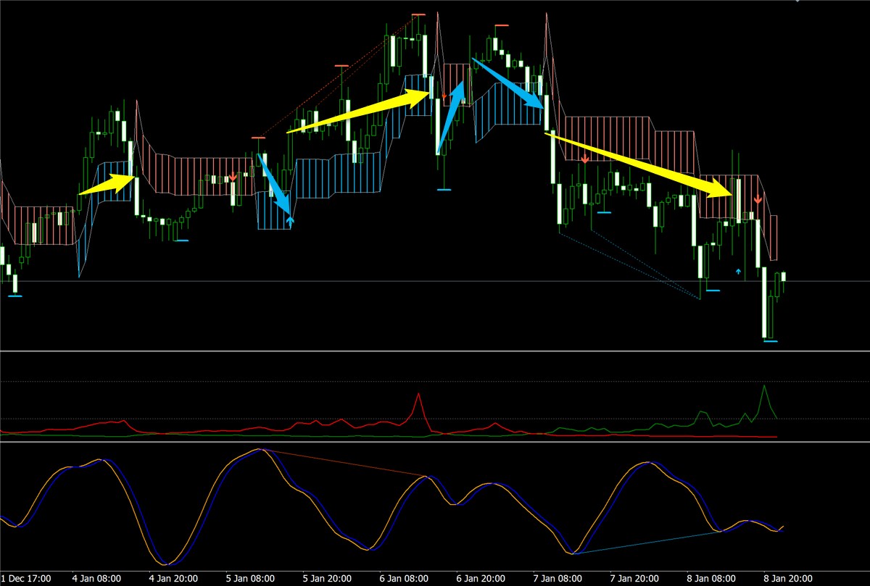The height and width of the screenshot is (586, 870).
Task: Select red sell arrow just after 7 Jan 08:00
Action: [x=584, y=159]
